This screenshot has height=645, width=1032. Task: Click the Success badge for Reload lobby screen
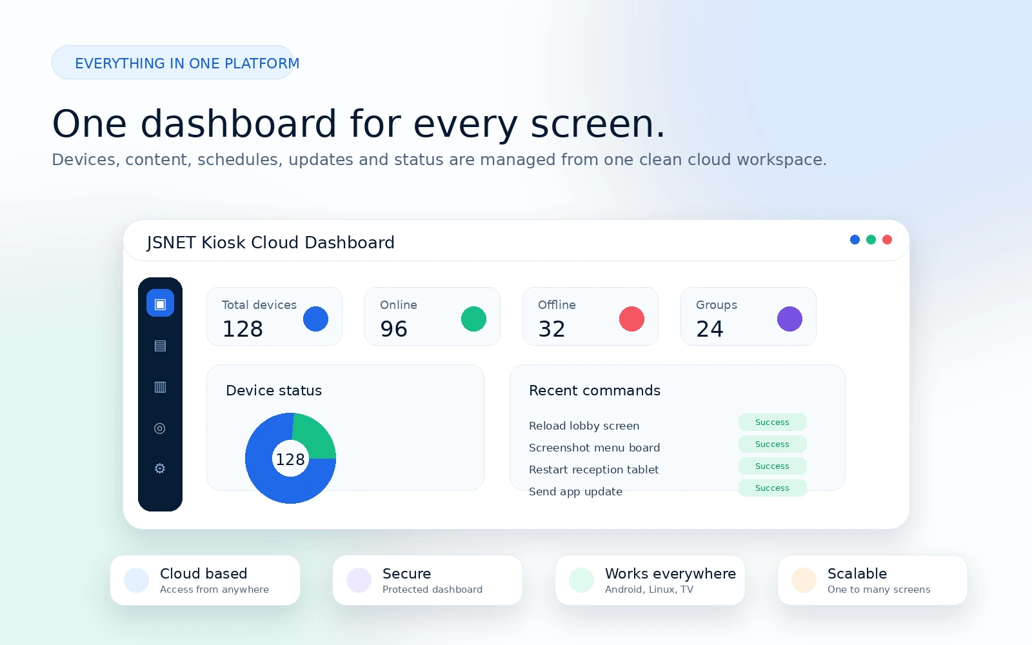772,422
